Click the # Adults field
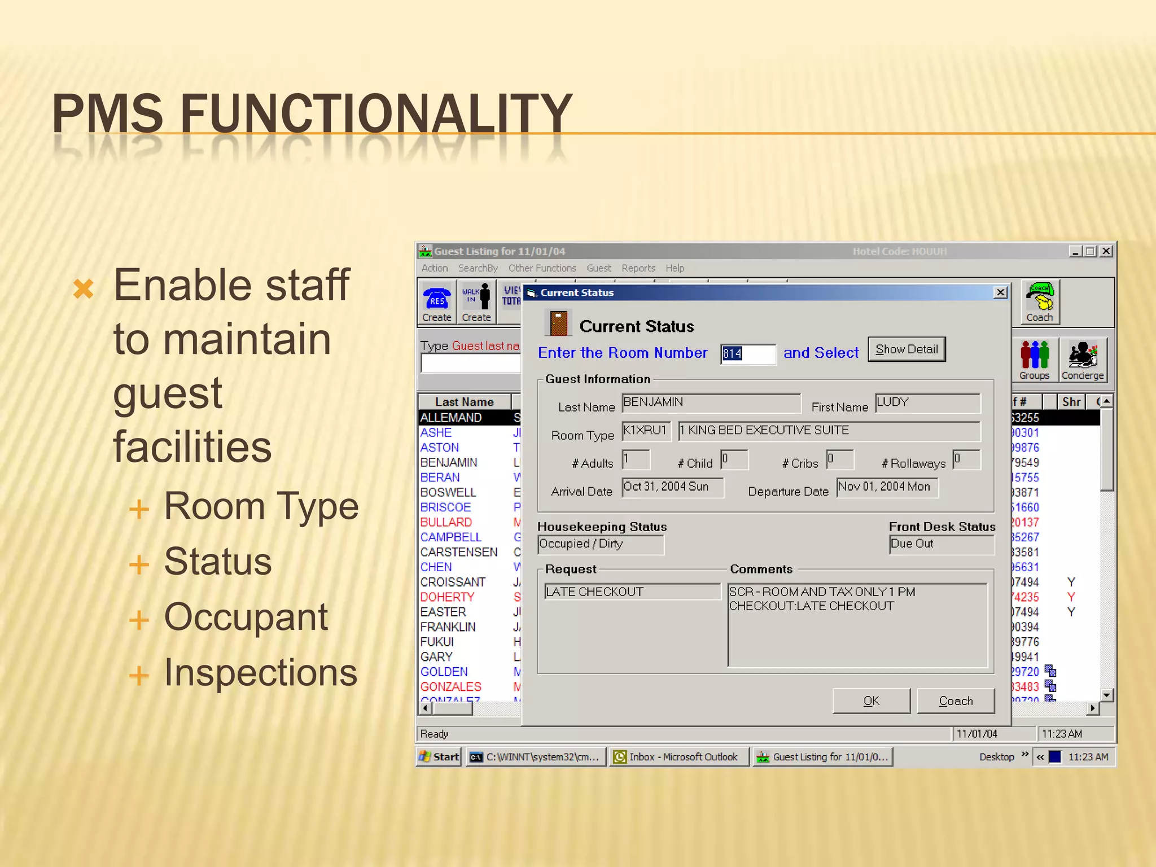 pyautogui.click(x=636, y=459)
